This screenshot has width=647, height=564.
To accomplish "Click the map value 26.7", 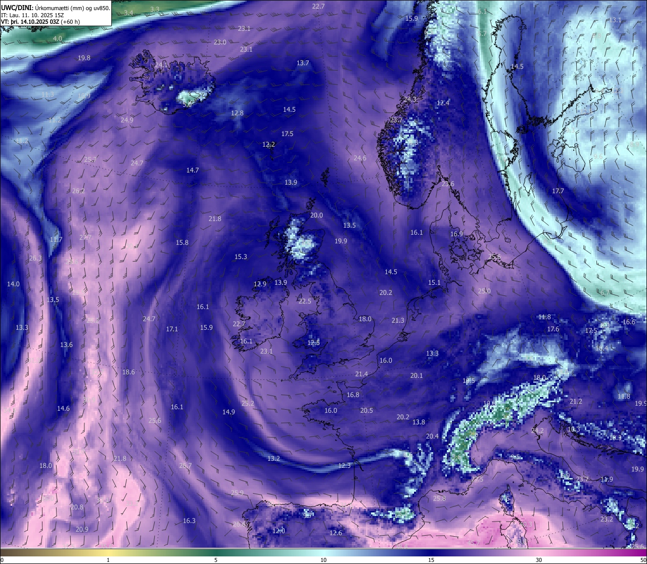I will point(186,465).
